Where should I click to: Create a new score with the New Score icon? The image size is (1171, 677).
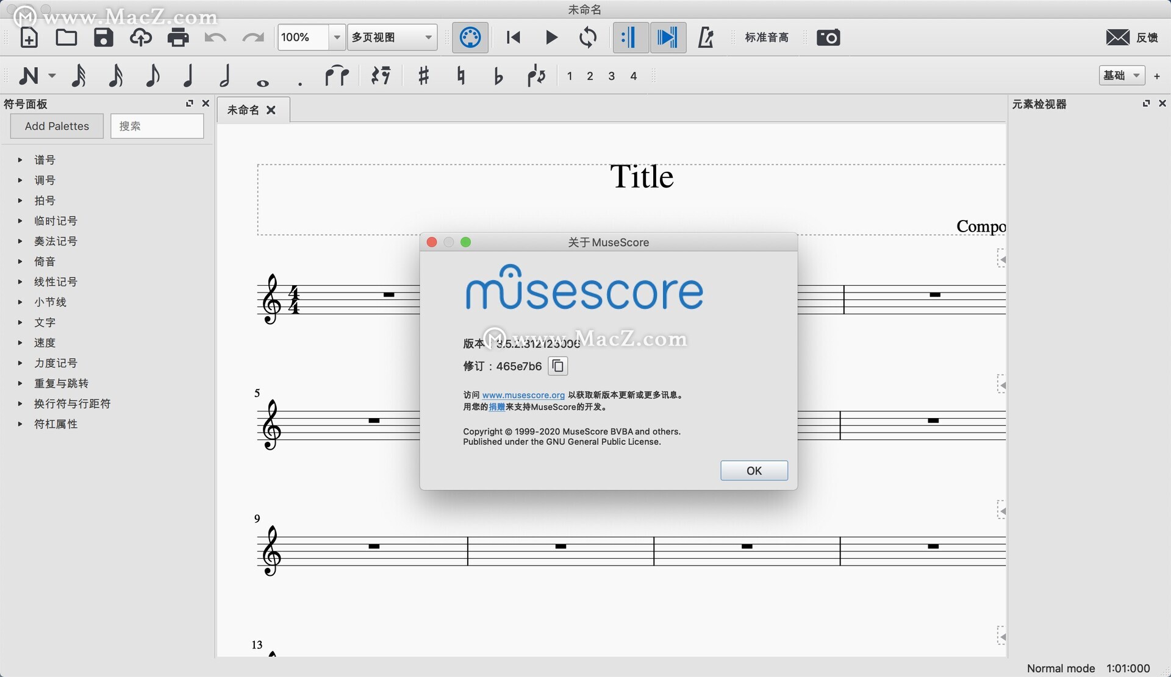pyautogui.click(x=29, y=38)
